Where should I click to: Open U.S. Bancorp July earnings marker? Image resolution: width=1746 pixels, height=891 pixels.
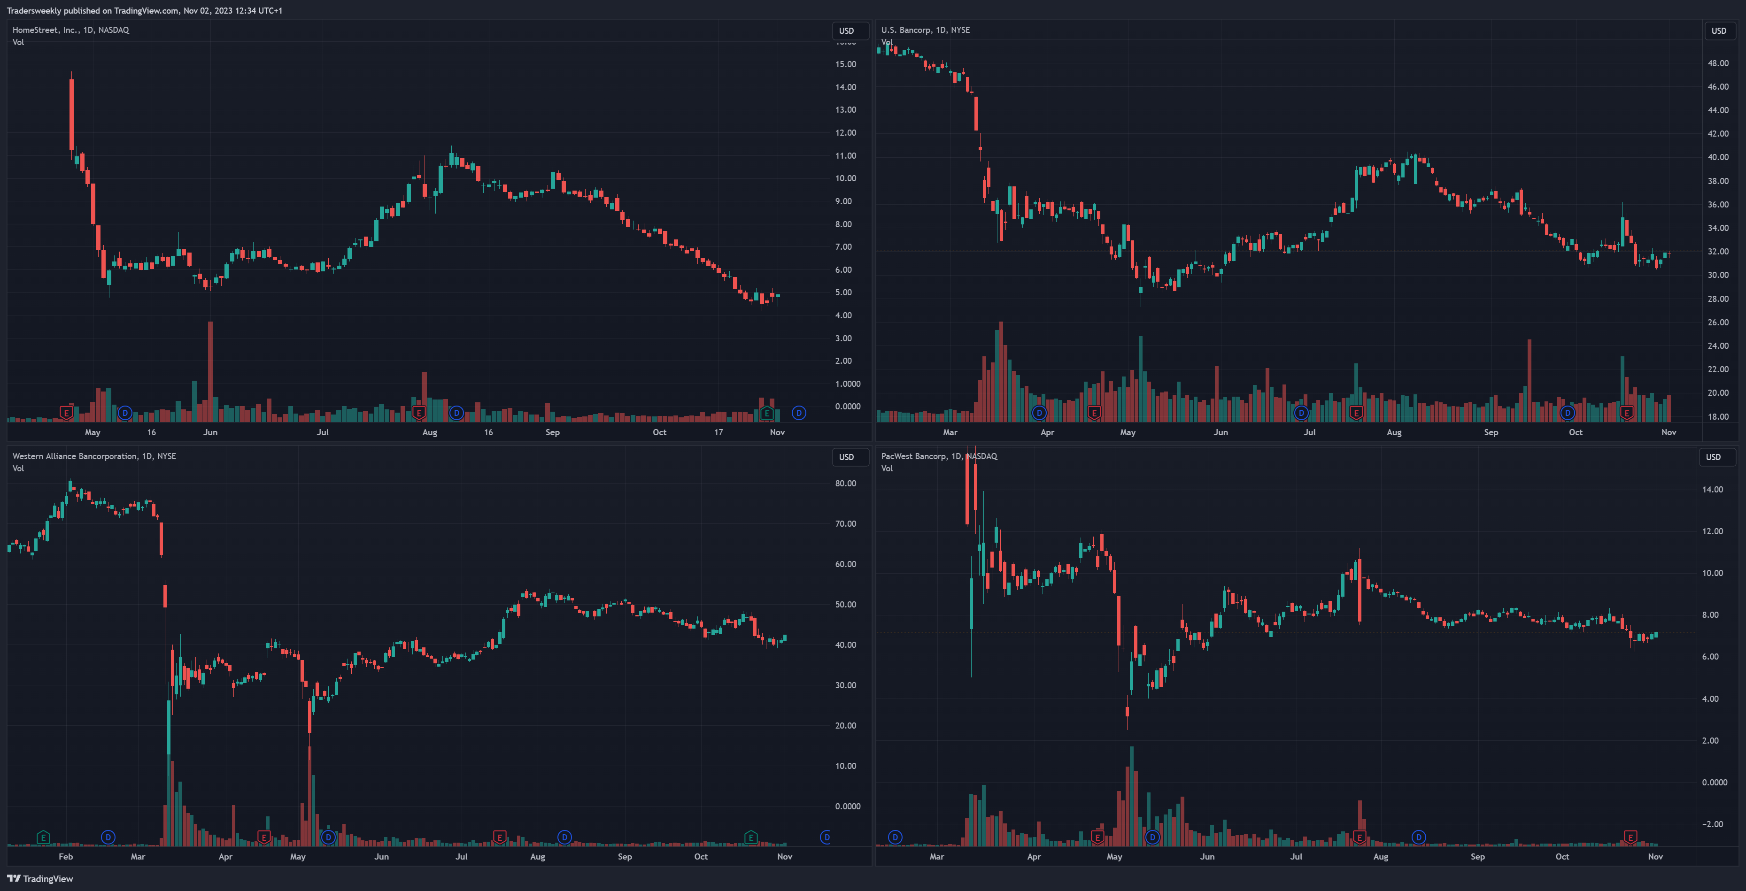click(x=1356, y=413)
